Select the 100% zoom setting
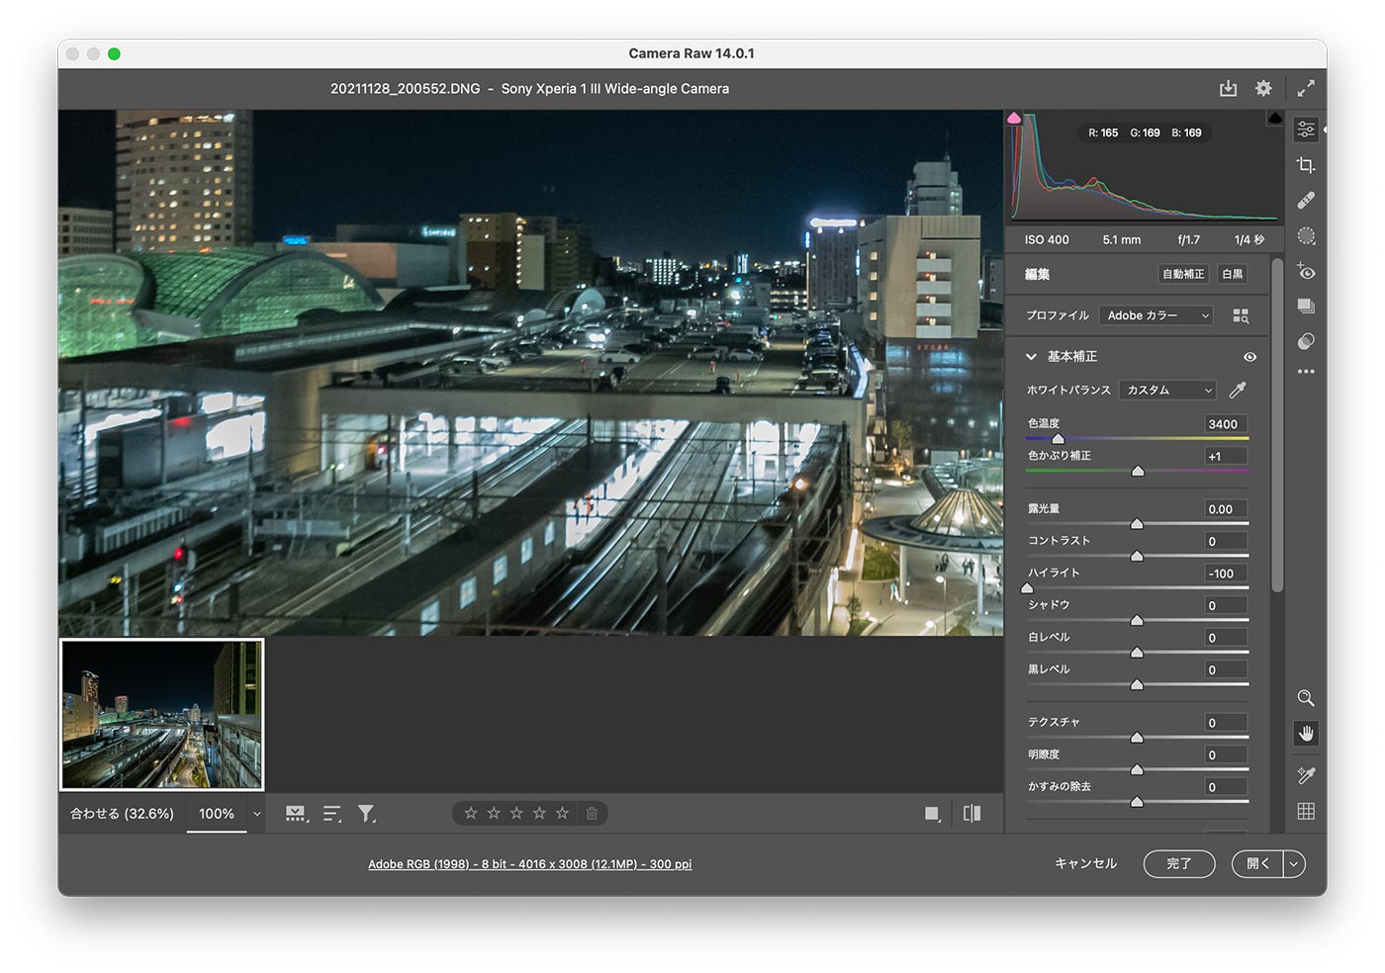This screenshot has height=973, width=1385. pyautogui.click(x=217, y=814)
